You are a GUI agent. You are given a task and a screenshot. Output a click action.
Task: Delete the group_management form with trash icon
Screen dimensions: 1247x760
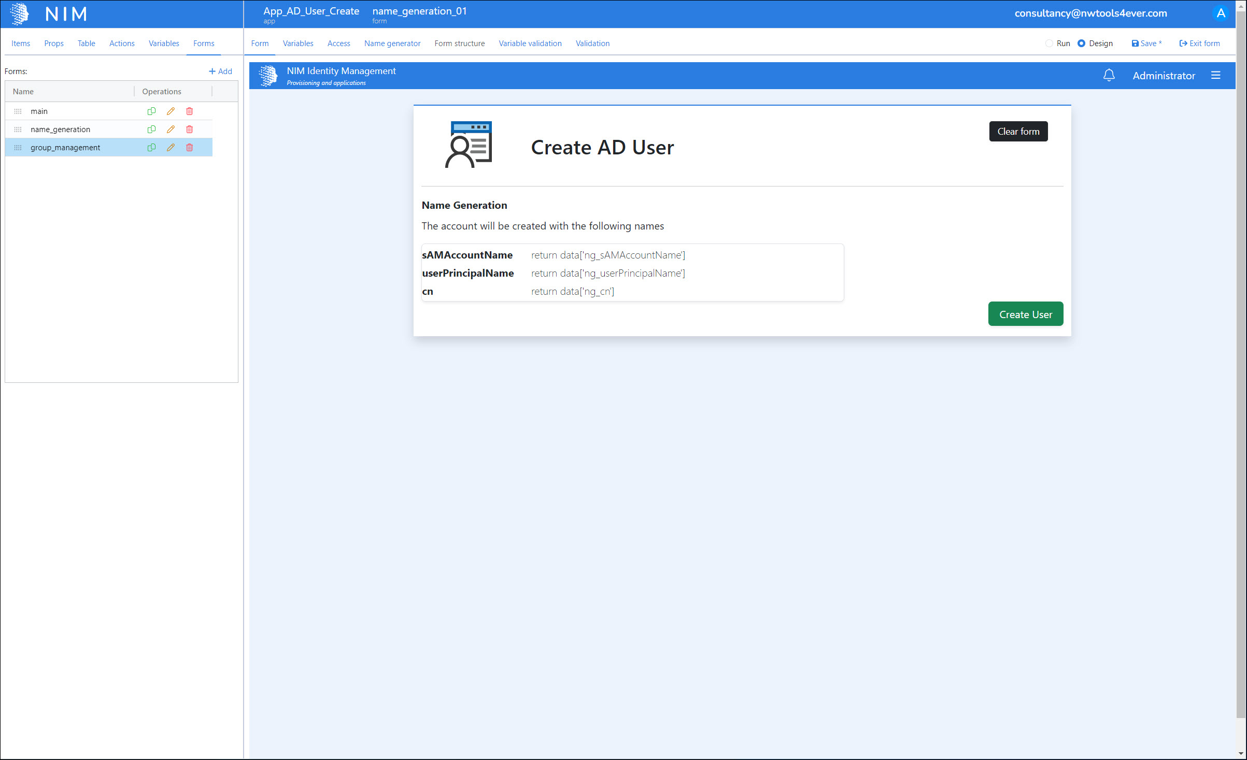(190, 148)
